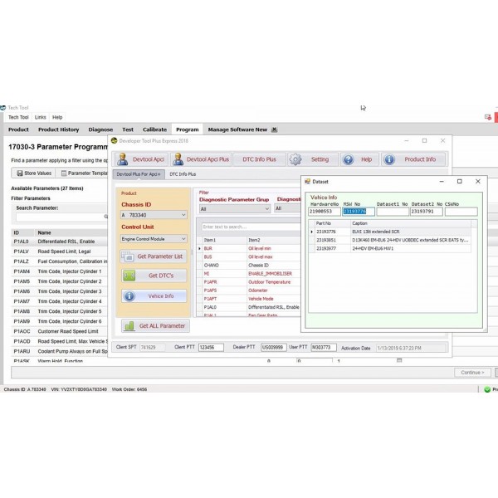This screenshot has width=498, height=498.
Task: Select the BUR Oil level min row
Action: 248,248
